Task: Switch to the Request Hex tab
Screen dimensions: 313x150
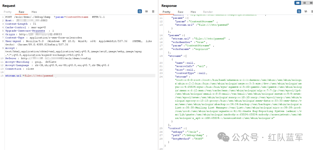Action: pos(34,12)
